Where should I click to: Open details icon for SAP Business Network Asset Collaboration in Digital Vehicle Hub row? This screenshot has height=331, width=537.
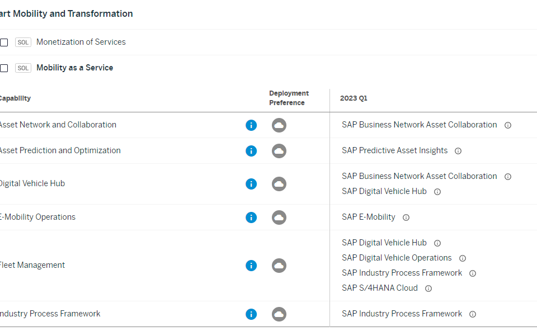coord(508,177)
